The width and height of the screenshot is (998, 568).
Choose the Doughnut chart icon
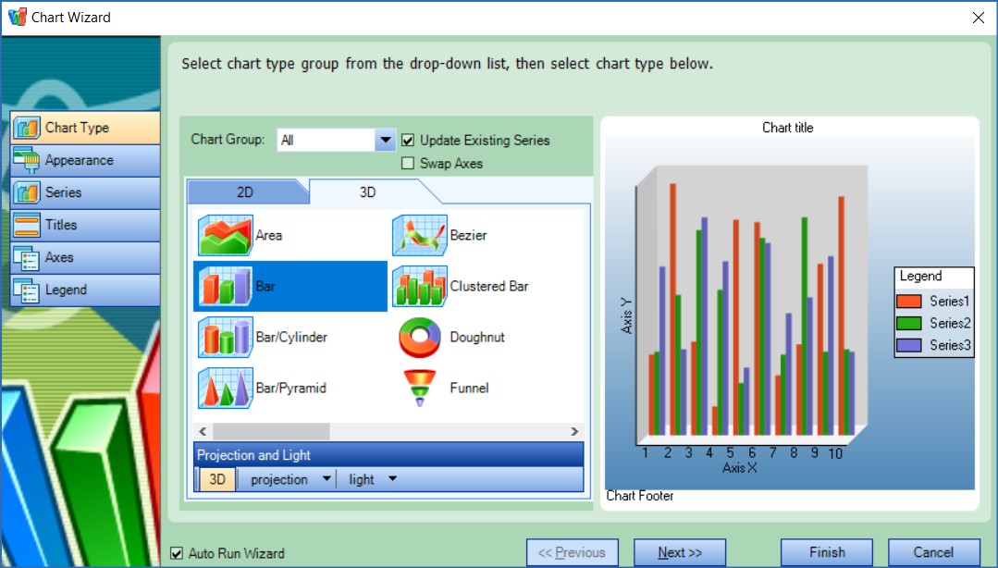pos(419,338)
